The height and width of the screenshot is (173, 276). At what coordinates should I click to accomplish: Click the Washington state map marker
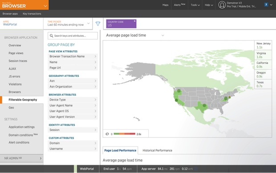pos(179,91)
